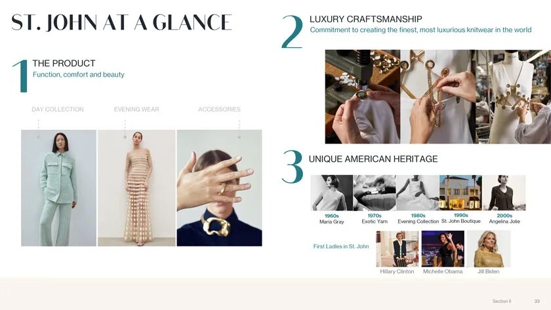Click the mannequin with gold harness photo
551x310 pixels.
[514, 96]
